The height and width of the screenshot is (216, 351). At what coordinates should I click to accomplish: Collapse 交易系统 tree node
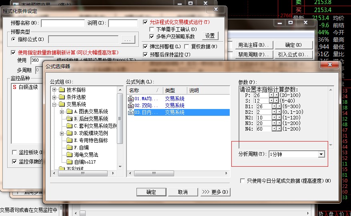click(x=54, y=105)
